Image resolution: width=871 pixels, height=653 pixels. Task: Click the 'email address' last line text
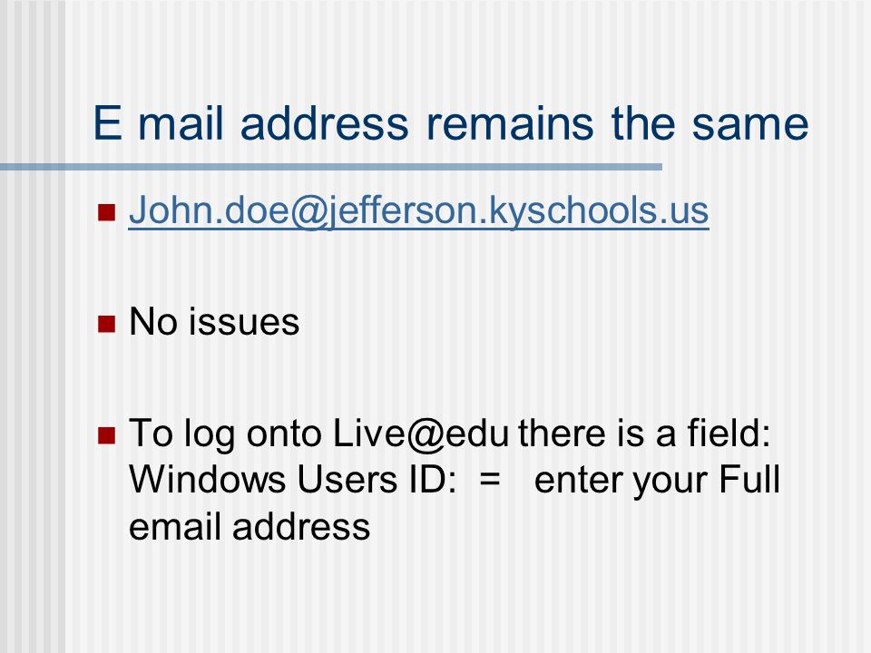(250, 526)
